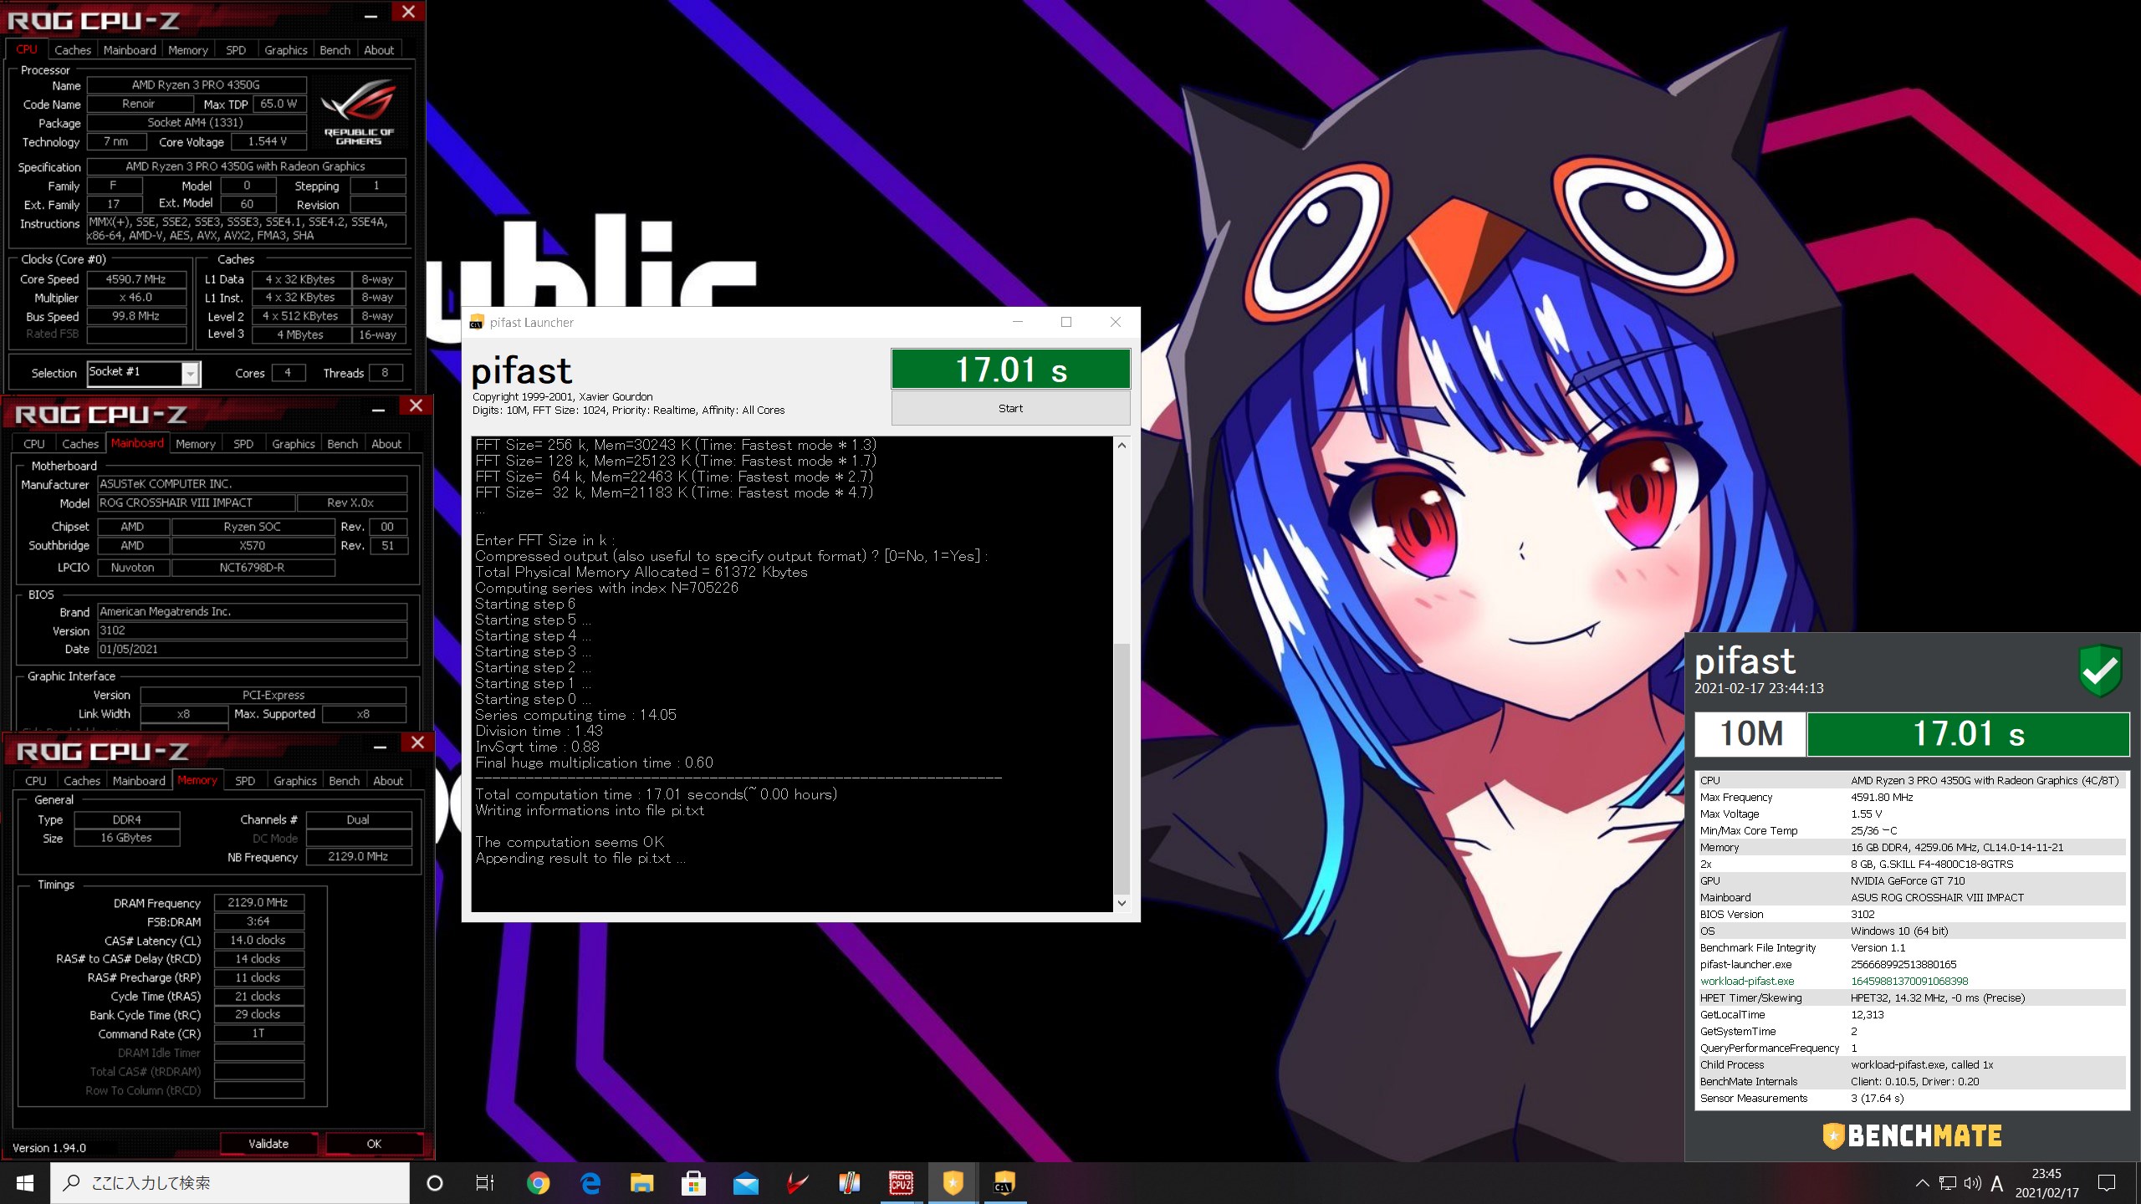2141x1204 pixels.
Task: Select the DRAM Frequency 2129.0 MHz value
Action: coord(258,903)
